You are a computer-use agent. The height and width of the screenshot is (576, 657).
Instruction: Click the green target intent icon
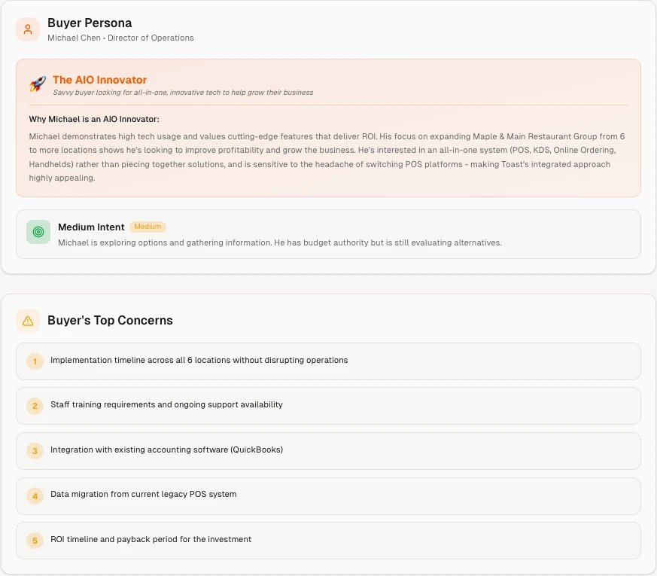pos(38,232)
